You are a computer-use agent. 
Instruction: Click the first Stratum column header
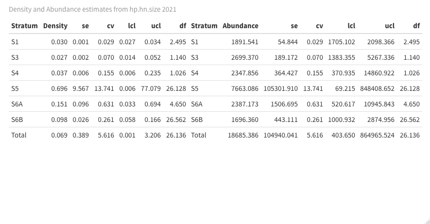coord(24,26)
